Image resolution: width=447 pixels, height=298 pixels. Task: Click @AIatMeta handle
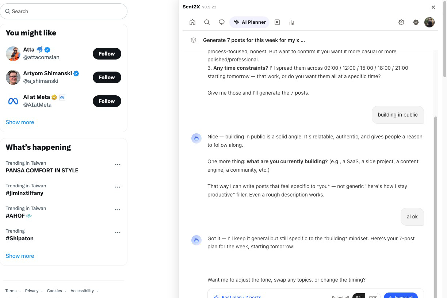(x=37, y=105)
